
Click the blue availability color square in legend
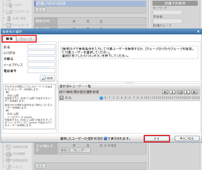point(106,138)
